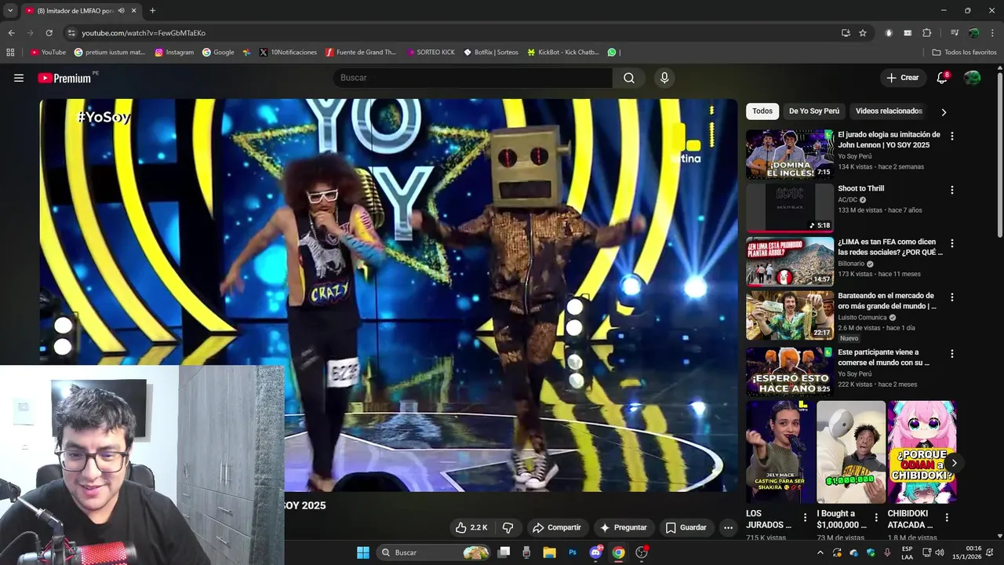Open the KickBot bookmark
1004x565 pixels.
pyautogui.click(x=563, y=53)
